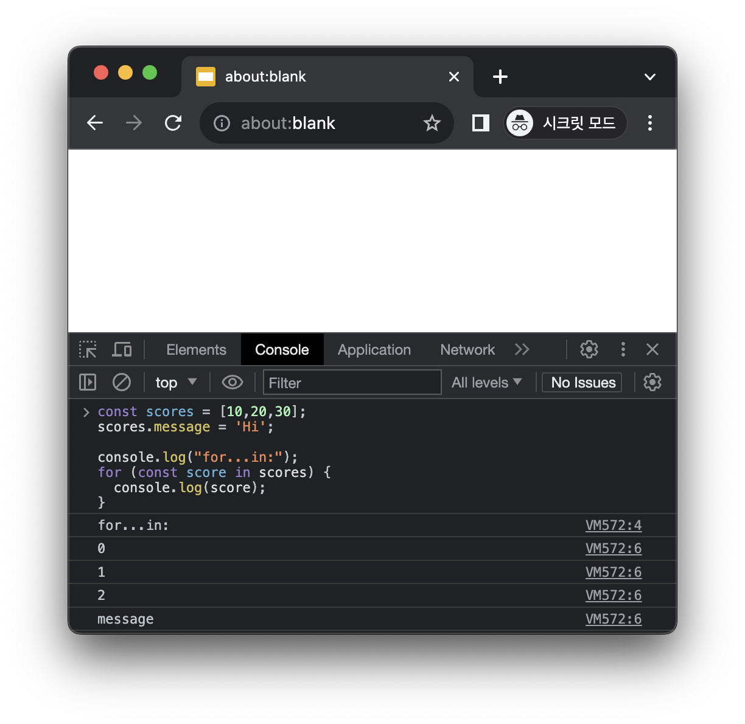Reload the about:blank page

[x=173, y=123]
